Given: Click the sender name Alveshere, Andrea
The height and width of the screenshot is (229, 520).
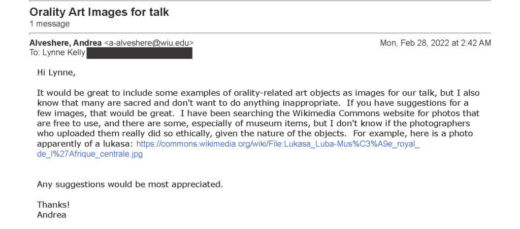Looking at the screenshot, I should coord(66,43).
